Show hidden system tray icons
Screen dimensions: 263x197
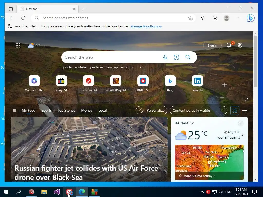coord(202,192)
